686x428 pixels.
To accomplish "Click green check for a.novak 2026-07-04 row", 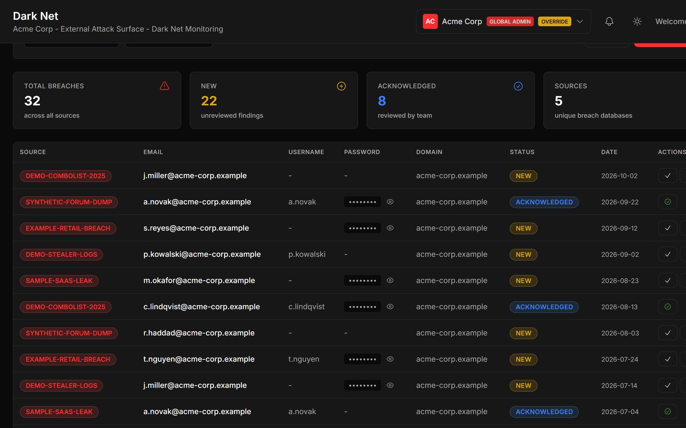I will (x=668, y=411).
